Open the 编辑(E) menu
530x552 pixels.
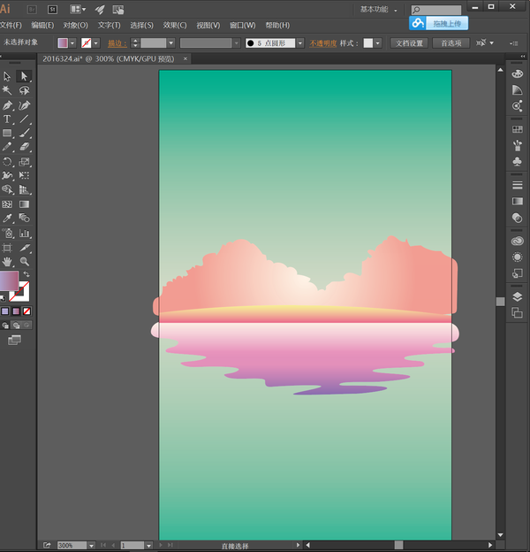click(42, 26)
